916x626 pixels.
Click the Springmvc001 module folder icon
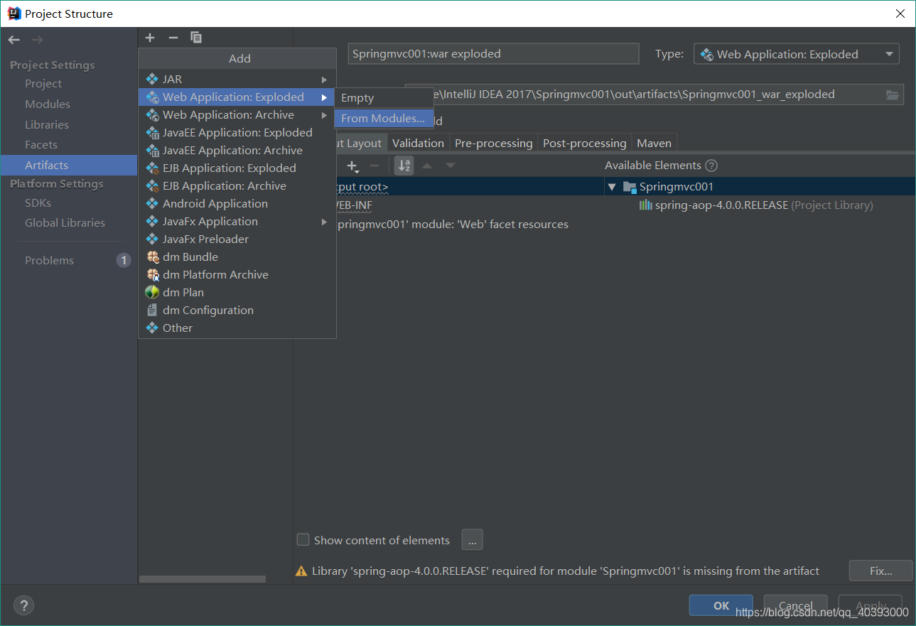[x=629, y=187]
